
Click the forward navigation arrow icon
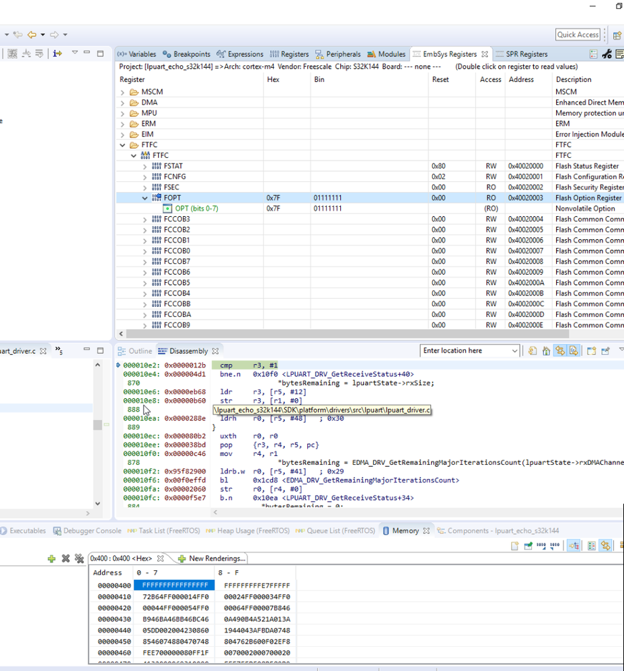pyautogui.click(x=54, y=34)
